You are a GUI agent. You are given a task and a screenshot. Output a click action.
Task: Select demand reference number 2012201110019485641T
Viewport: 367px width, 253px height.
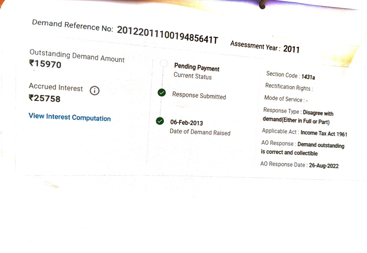167,35
